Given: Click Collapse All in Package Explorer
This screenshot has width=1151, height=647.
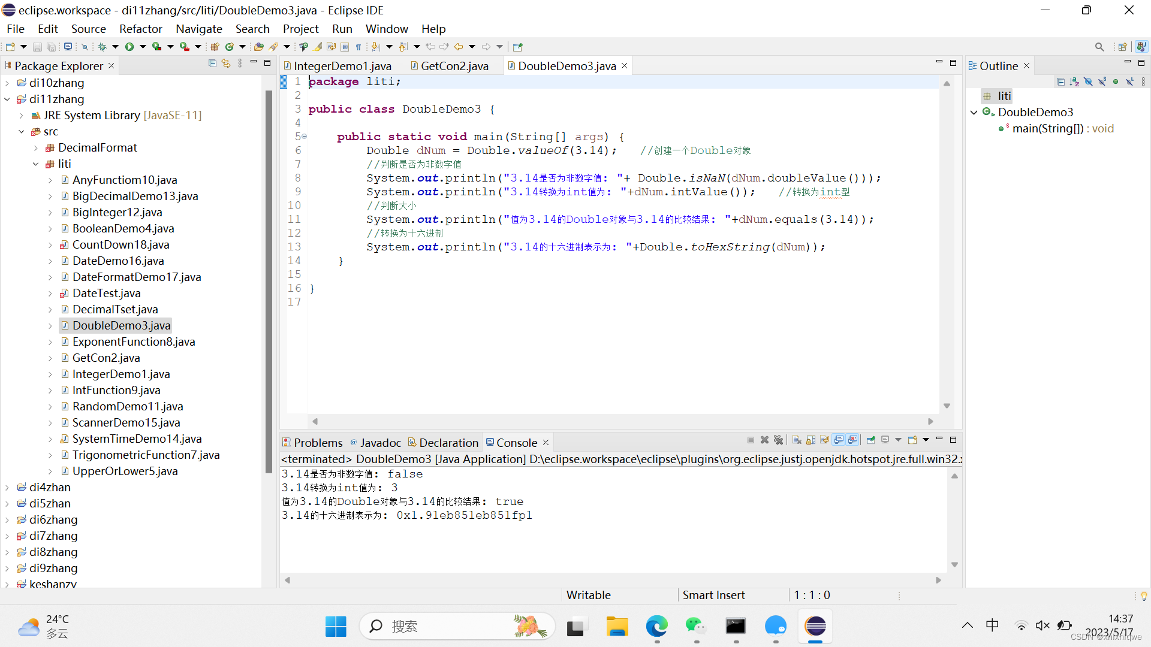Looking at the screenshot, I should tap(212, 64).
